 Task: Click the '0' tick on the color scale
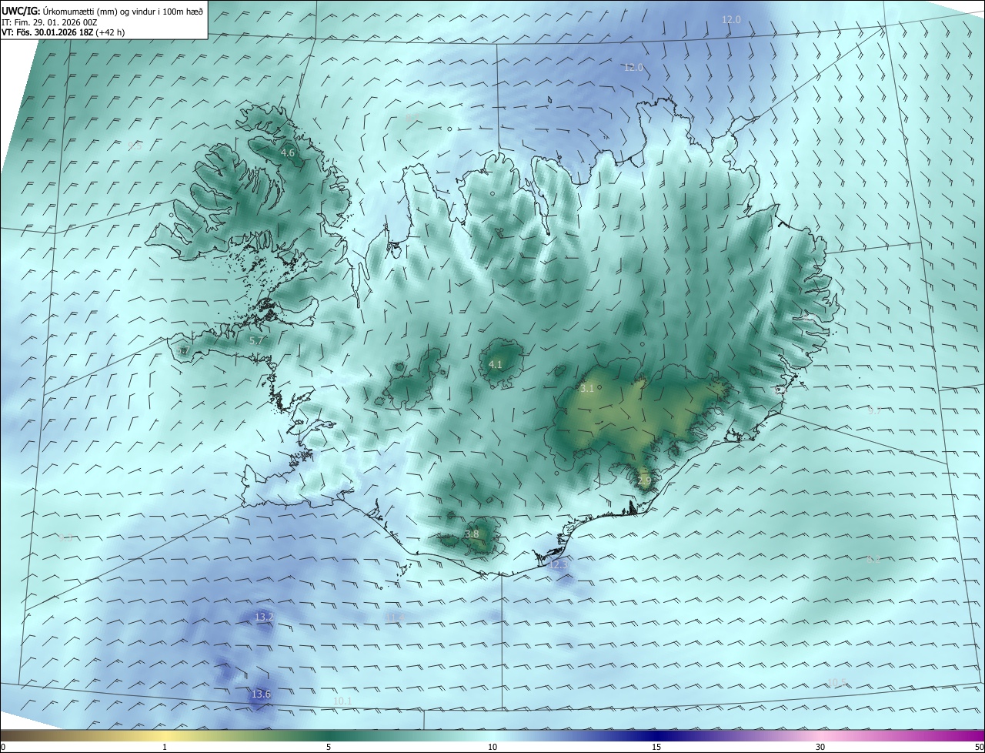pyautogui.click(x=3, y=747)
